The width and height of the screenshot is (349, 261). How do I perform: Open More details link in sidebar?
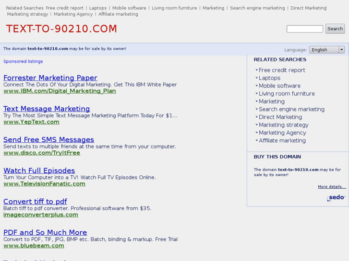coord(332,187)
